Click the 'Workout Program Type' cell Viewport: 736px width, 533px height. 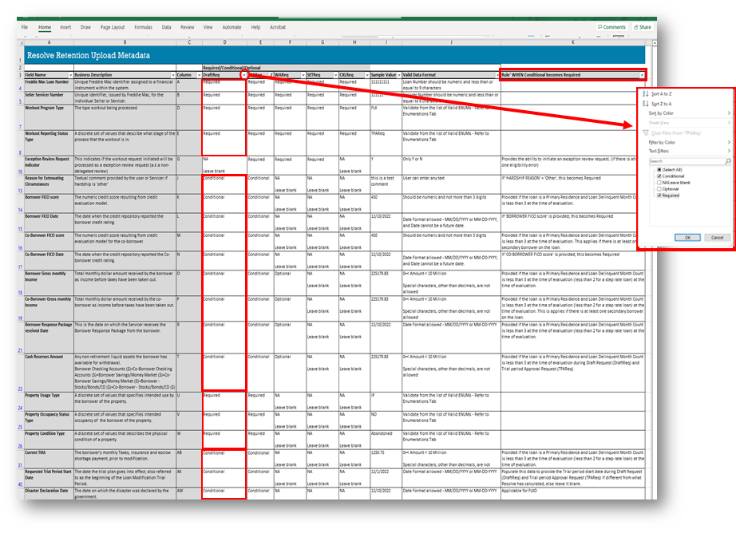(49, 117)
